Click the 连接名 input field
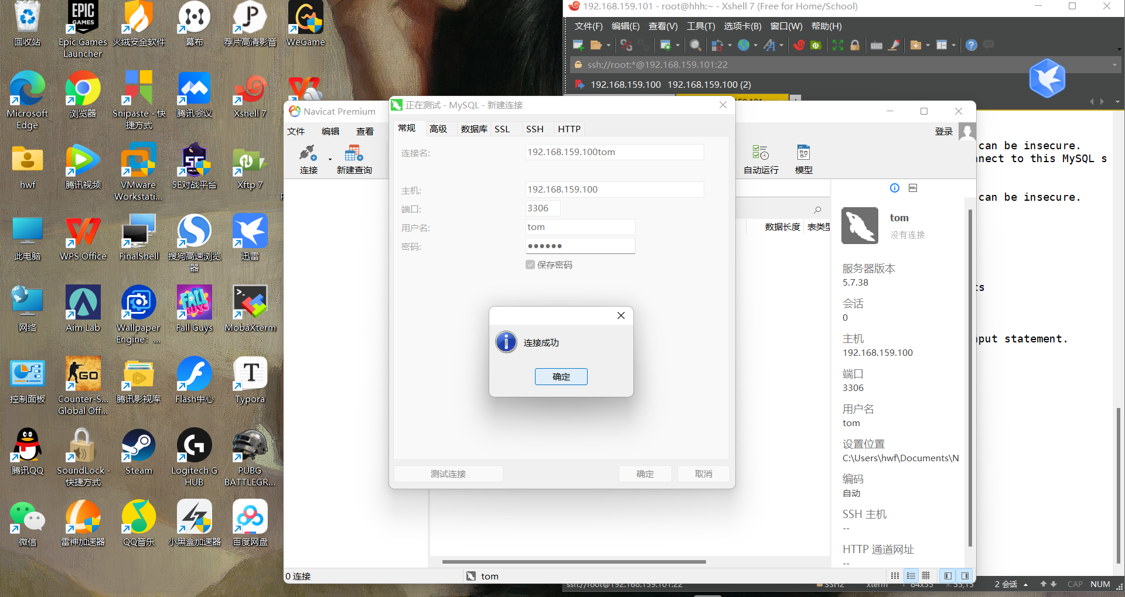 pos(614,152)
